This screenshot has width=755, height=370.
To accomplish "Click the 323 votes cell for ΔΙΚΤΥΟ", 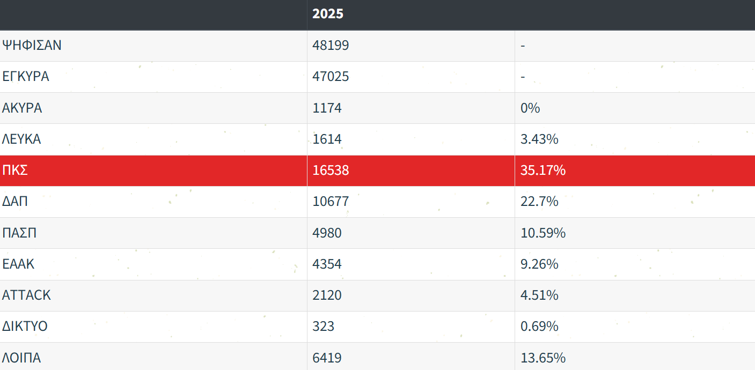I will coord(323,327).
